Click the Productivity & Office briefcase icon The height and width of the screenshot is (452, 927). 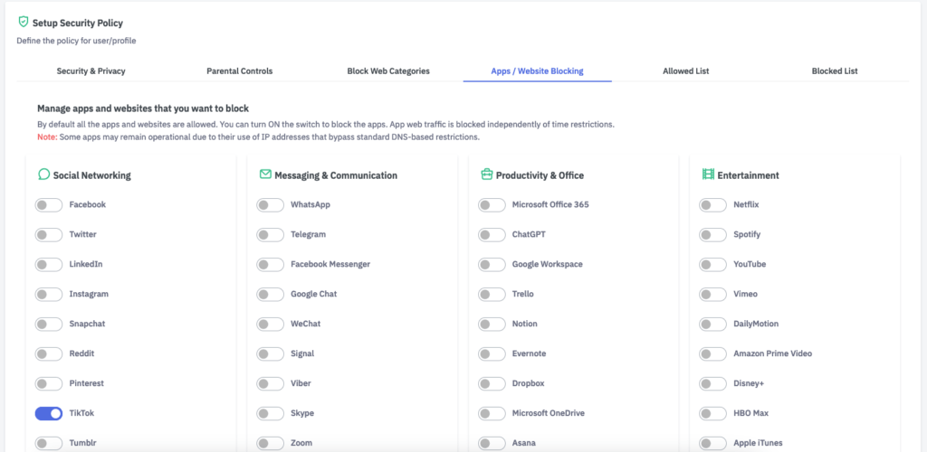pos(487,174)
